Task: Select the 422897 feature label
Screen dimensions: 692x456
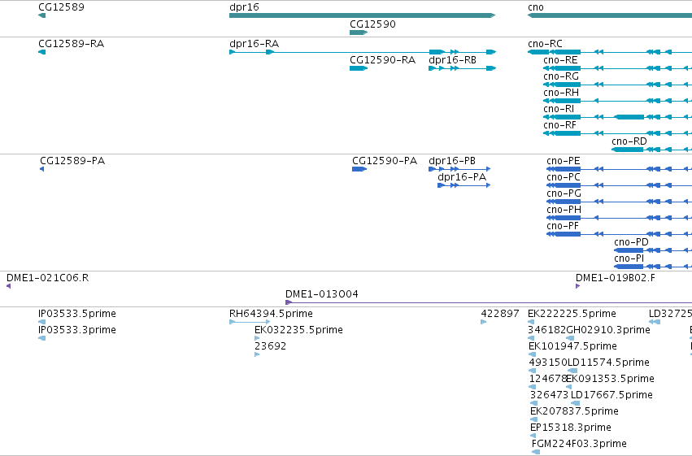Action: click(500, 314)
